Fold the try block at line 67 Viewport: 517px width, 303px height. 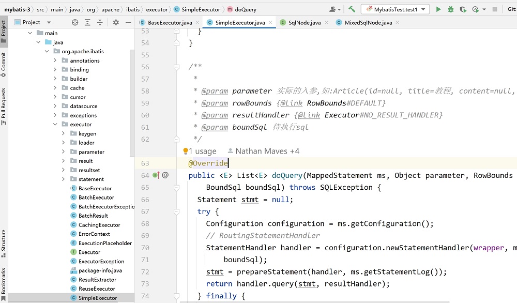(177, 211)
